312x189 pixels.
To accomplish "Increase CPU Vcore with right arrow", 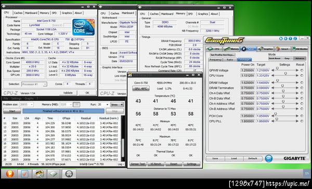I will [x=297, y=75].
